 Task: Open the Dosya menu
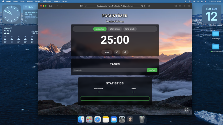pyautogui.click(x=15, y=1)
